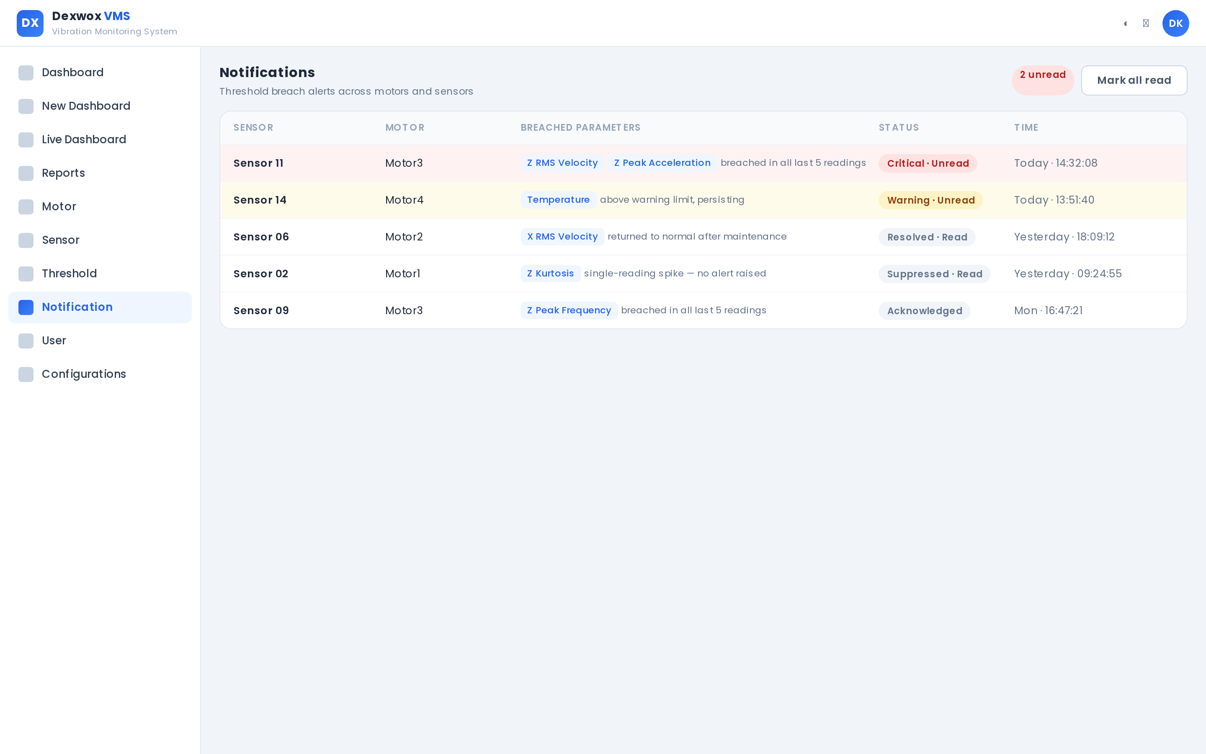Click the SENSOR column header
Image resolution: width=1206 pixels, height=754 pixels.
253,128
